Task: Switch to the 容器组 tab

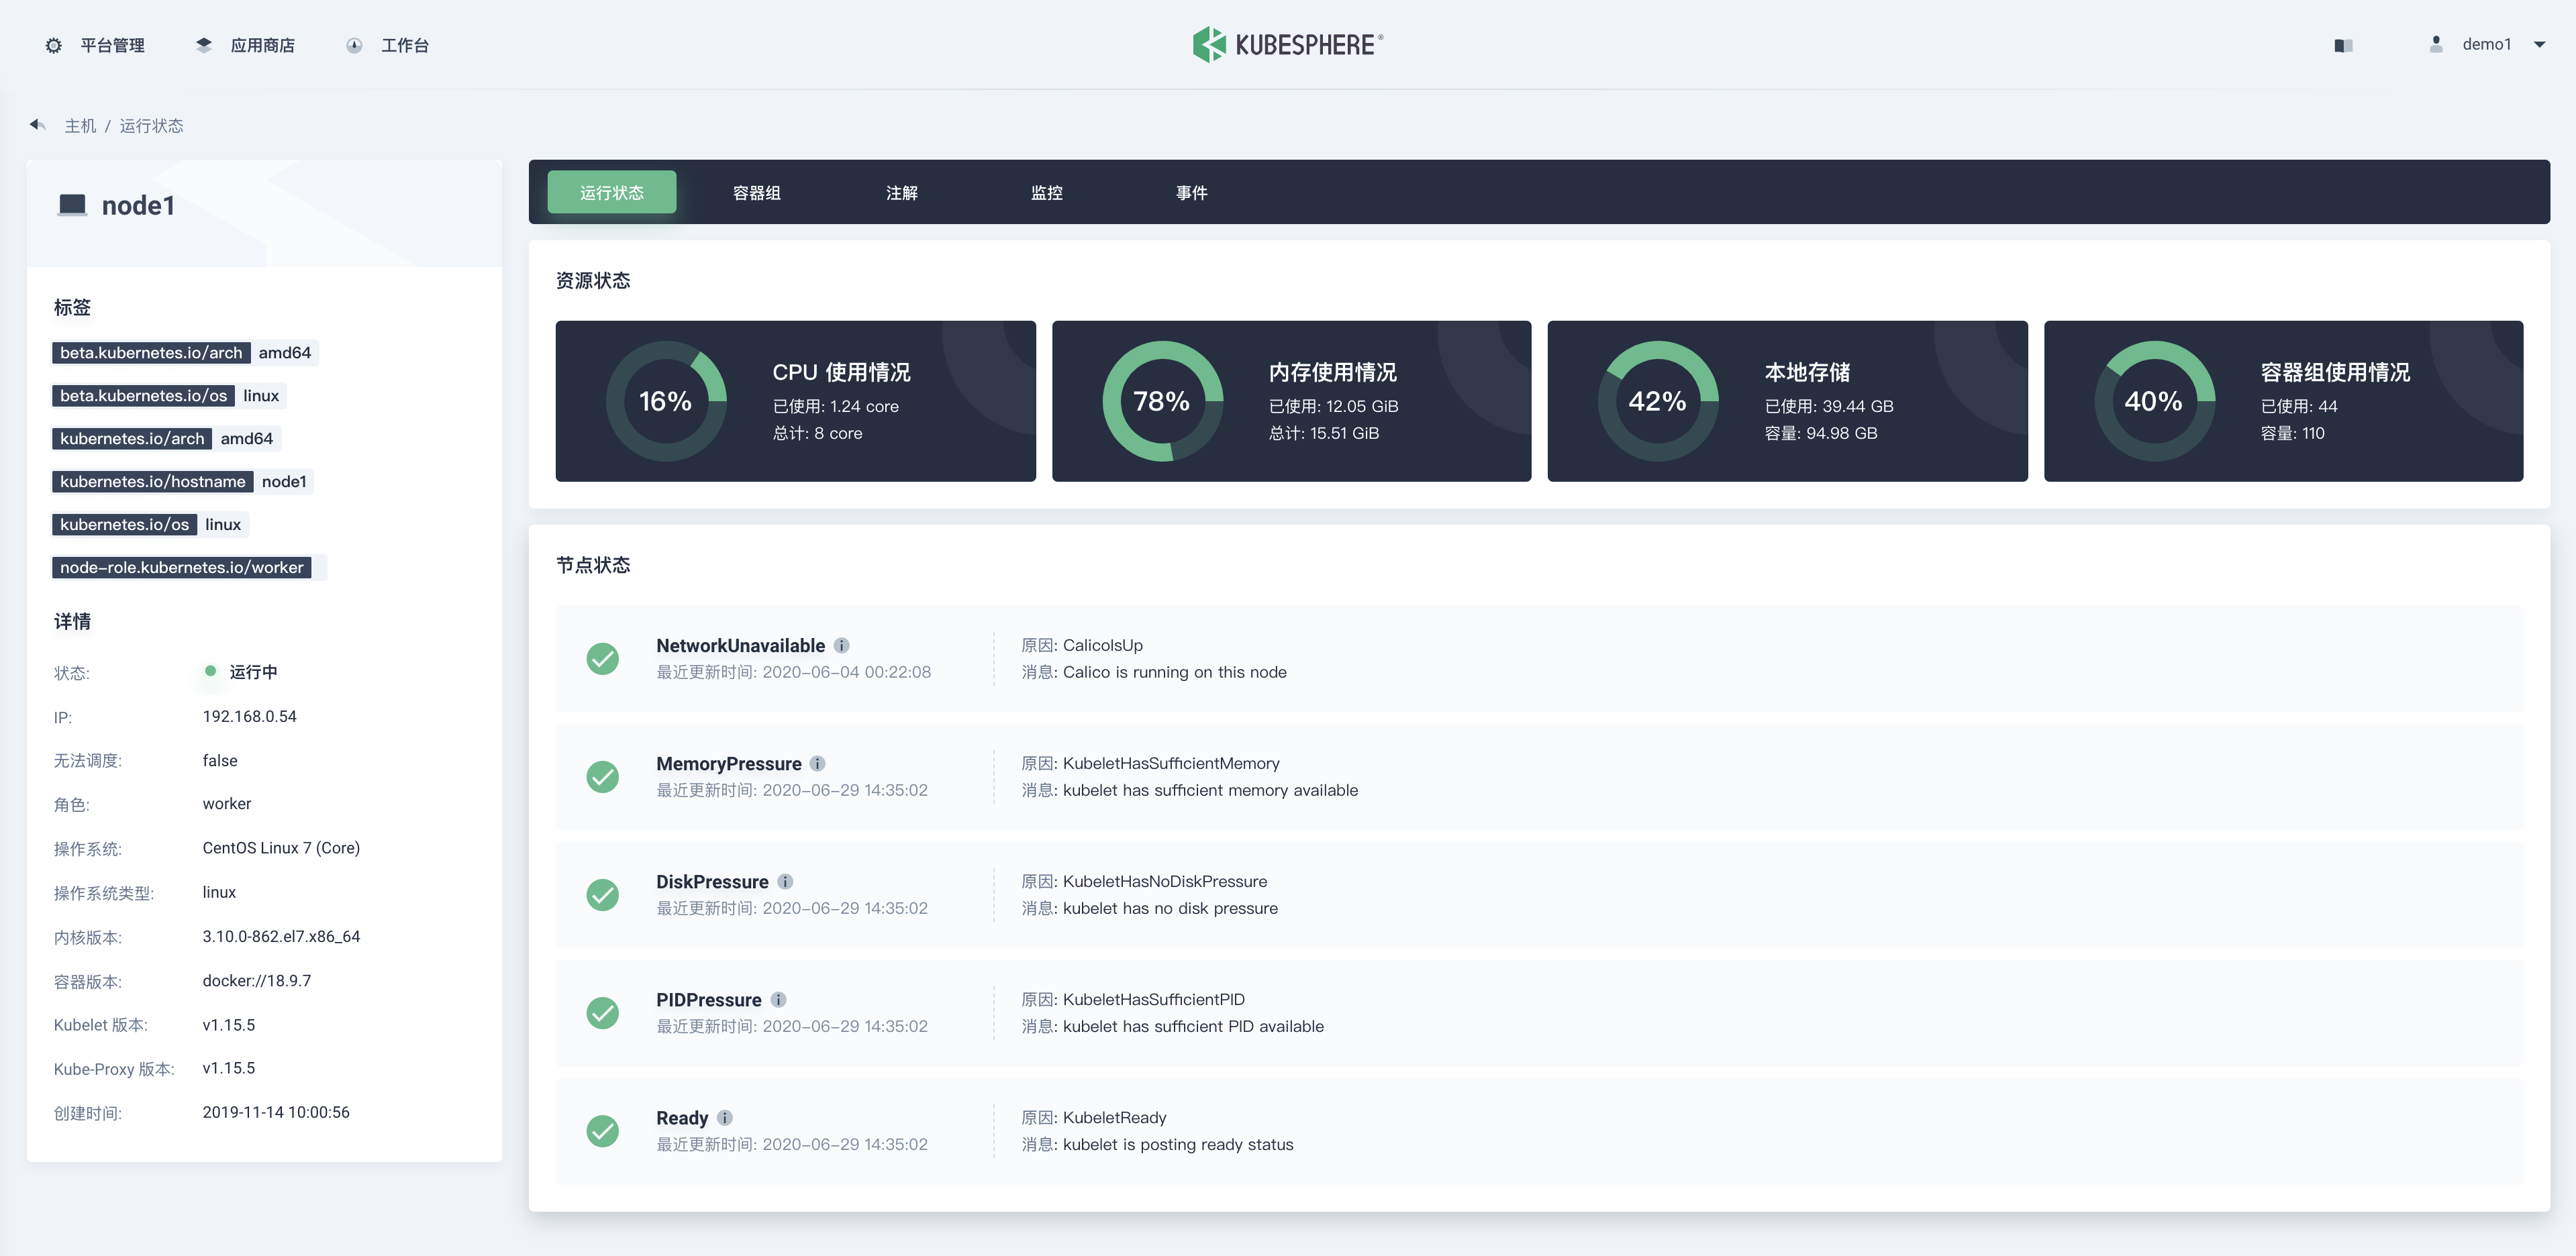Action: pyautogui.click(x=757, y=192)
